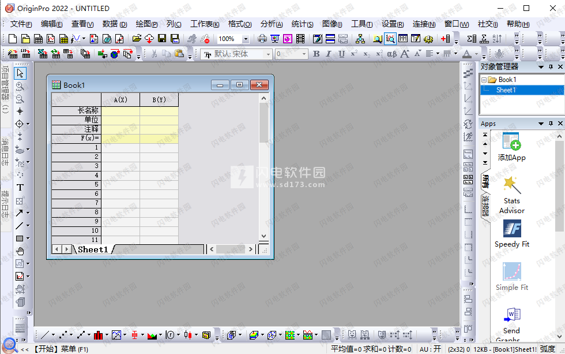
Task: Click the Column bar plot icon
Action: point(98,336)
